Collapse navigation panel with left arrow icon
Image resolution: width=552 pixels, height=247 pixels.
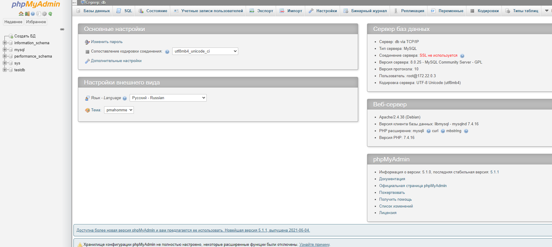click(x=75, y=3)
